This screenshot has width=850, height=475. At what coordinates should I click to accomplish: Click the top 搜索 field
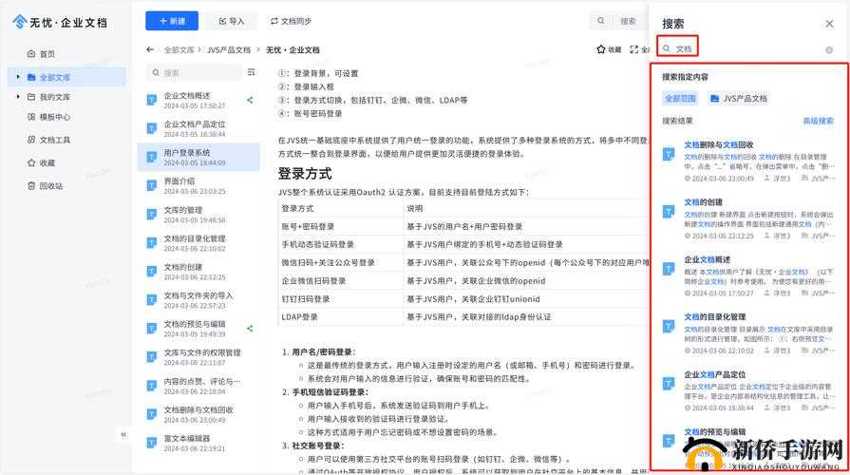point(618,21)
